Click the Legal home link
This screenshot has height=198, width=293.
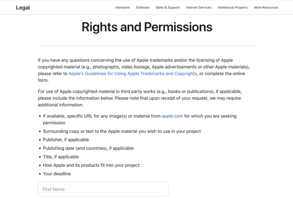(23, 7)
